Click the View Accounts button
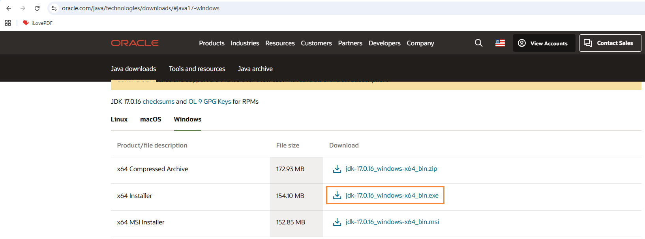Image resolution: width=645 pixels, height=239 pixels. [x=544, y=43]
